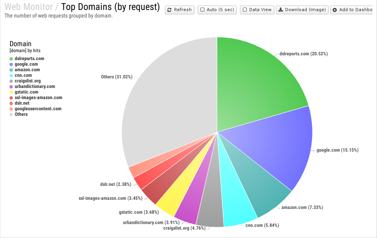Viewport: 377px width, 238px height.
Task: Click the ssl-images-amazon.com (3.45%) pie label
Action: click(110, 198)
